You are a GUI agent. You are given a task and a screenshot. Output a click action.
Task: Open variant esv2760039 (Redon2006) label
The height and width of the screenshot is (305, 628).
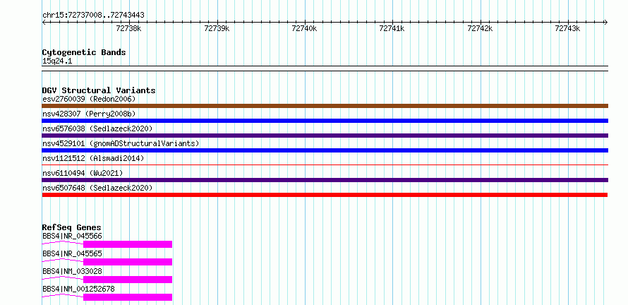pos(89,99)
